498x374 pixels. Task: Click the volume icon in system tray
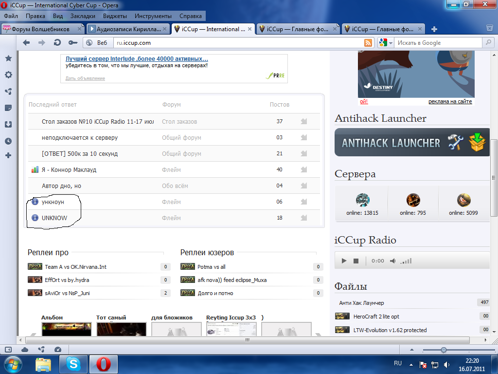click(x=446, y=365)
